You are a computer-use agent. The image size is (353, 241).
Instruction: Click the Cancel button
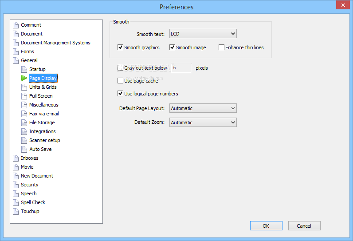(304, 225)
